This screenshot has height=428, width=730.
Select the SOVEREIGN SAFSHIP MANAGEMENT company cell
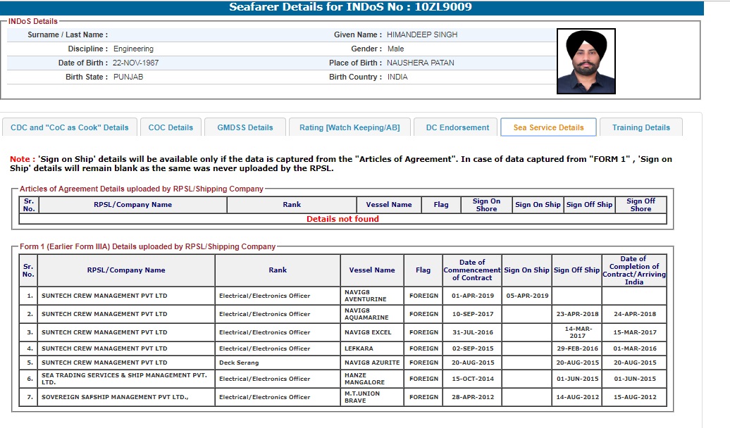click(x=125, y=397)
